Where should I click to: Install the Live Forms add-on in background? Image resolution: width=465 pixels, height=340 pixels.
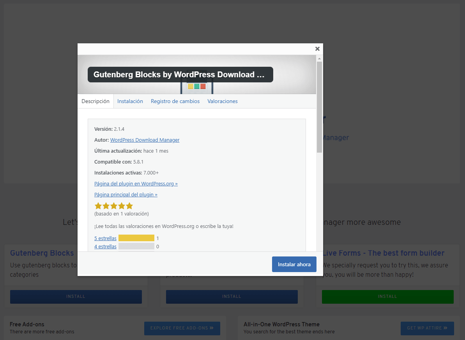tap(387, 297)
